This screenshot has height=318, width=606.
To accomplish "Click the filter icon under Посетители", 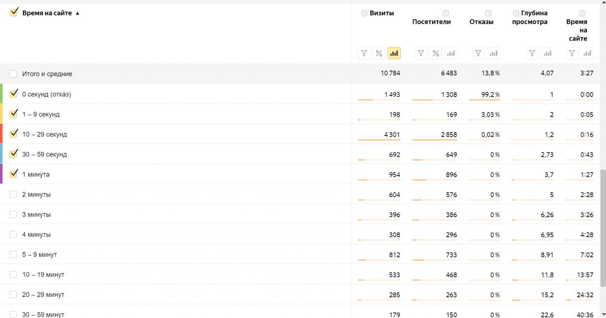I will 421,53.
